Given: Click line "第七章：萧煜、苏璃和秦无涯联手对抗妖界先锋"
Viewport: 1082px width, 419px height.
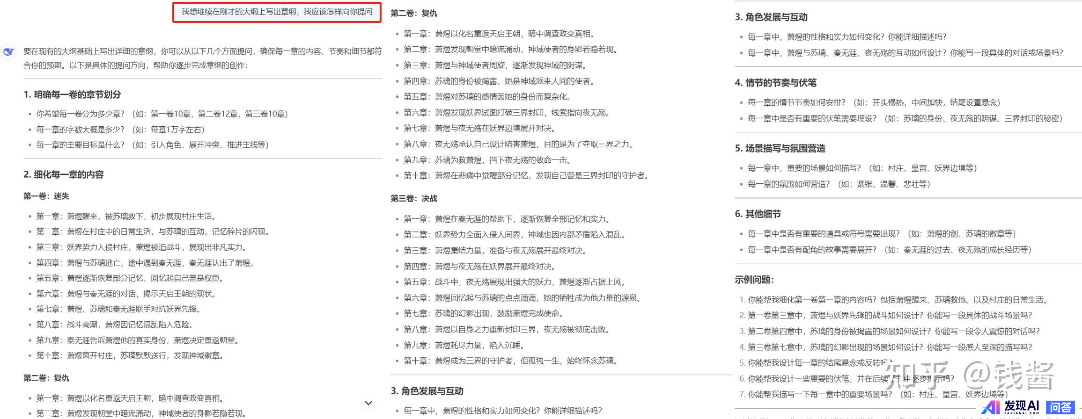Looking at the screenshot, I should (119, 309).
